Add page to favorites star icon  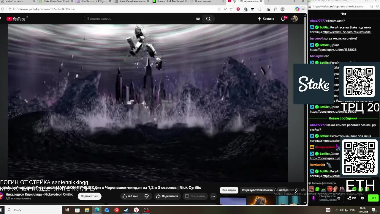(x=231, y=9)
